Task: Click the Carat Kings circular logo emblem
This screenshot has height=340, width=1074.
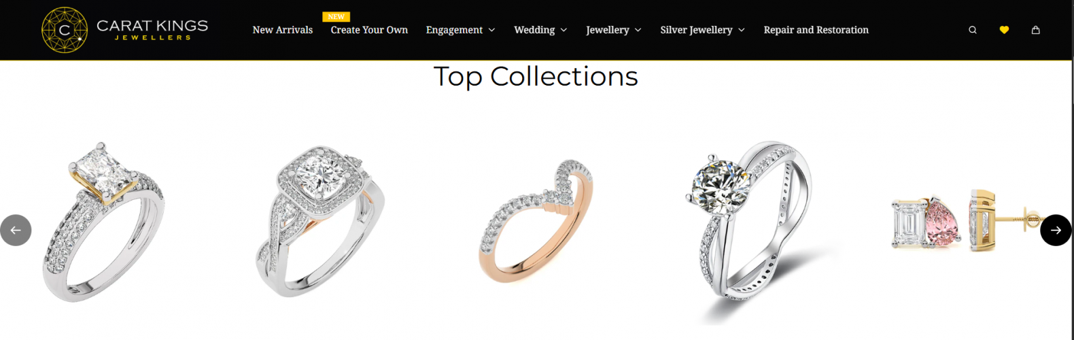Action: coord(65,30)
